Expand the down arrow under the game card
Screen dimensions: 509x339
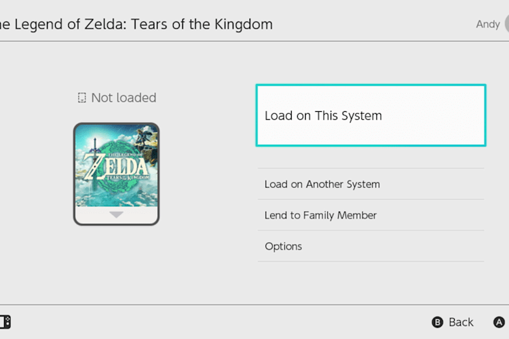click(x=117, y=214)
